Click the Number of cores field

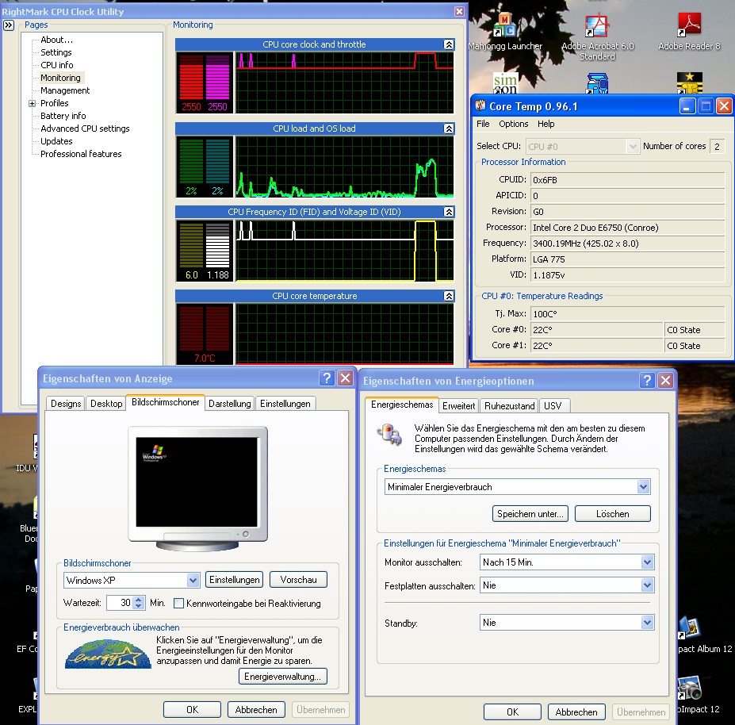[717, 146]
